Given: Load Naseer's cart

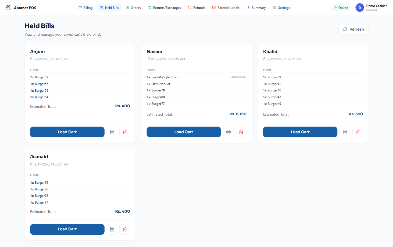Looking at the screenshot, I should 184,132.
